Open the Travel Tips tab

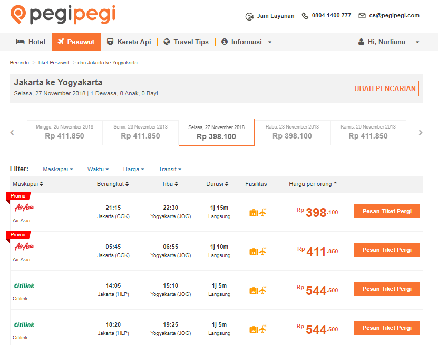pyautogui.click(x=186, y=42)
